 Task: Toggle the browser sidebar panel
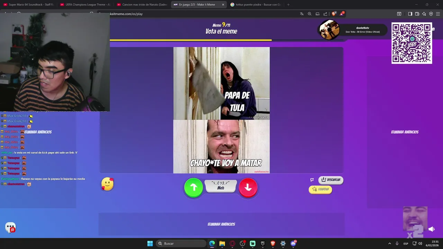tap(410, 14)
